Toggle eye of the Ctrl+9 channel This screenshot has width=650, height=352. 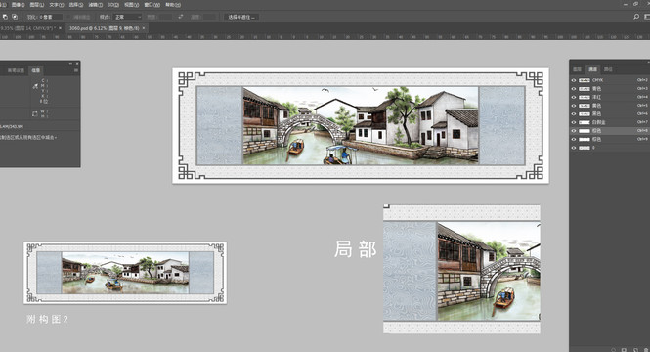(x=574, y=139)
